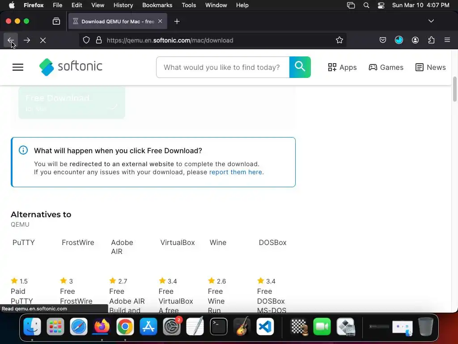Open Launchpad from the Dock
This screenshot has width=458, height=344.
click(55, 327)
